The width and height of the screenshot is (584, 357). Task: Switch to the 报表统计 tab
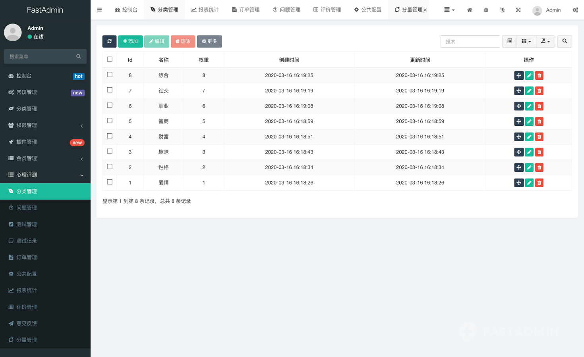[x=205, y=10]
